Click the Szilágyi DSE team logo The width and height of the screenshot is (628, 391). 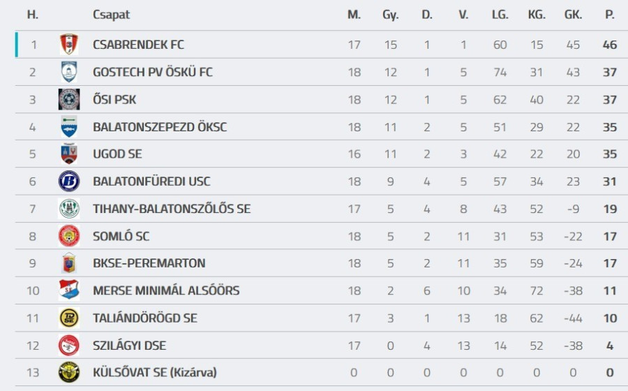tap(68, 345)
